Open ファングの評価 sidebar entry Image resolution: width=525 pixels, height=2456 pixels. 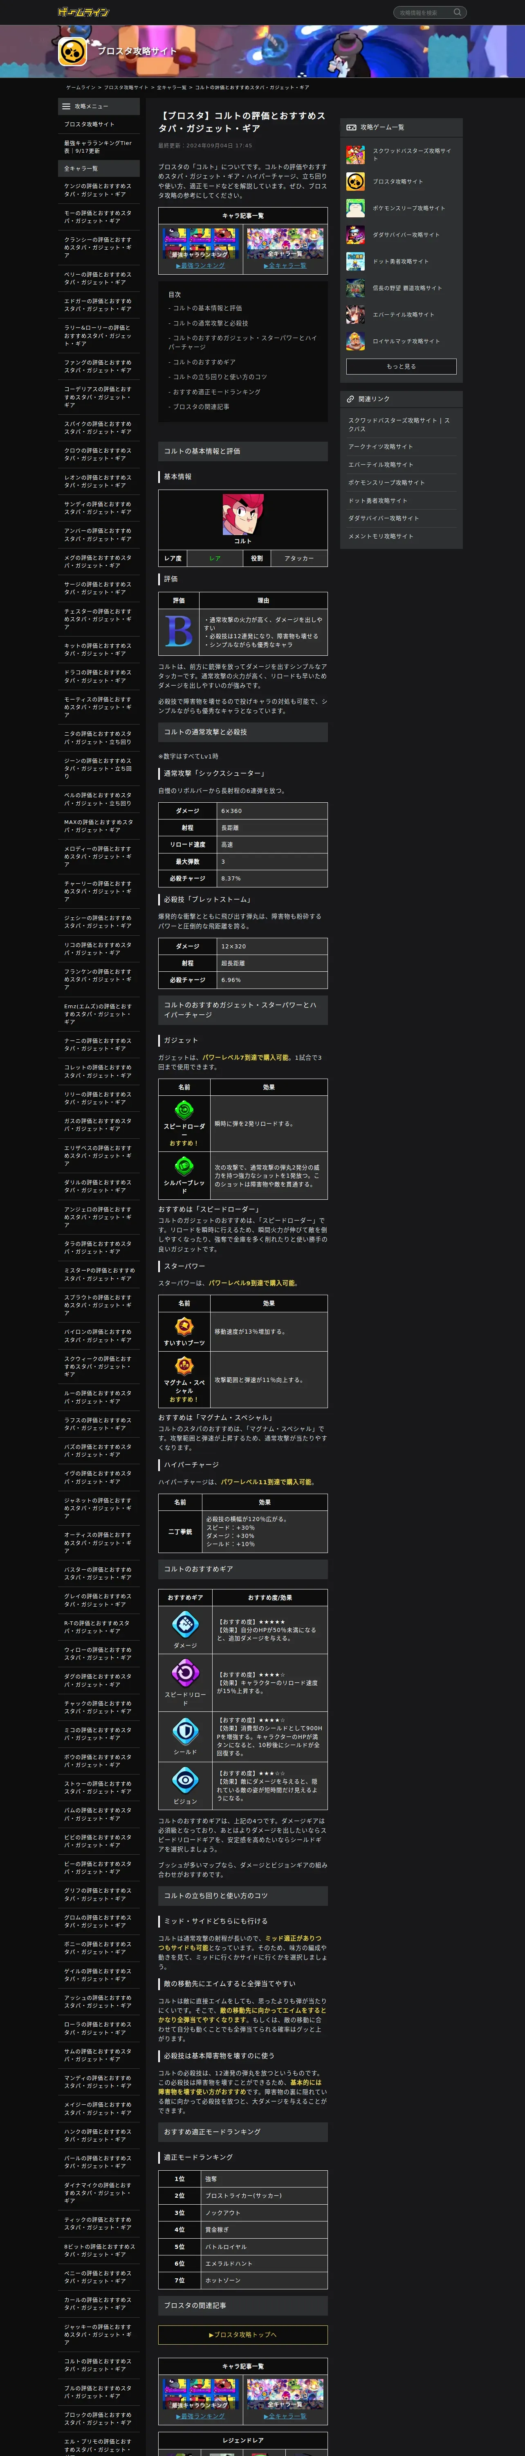tap(99, 366)
